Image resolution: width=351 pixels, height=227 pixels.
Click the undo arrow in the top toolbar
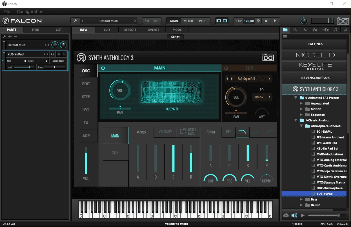point(147,21)
